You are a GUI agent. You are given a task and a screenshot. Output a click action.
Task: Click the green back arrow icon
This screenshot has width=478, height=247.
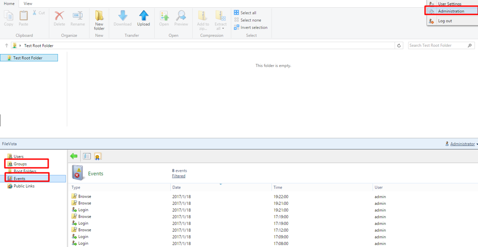[x=73, y=157]
